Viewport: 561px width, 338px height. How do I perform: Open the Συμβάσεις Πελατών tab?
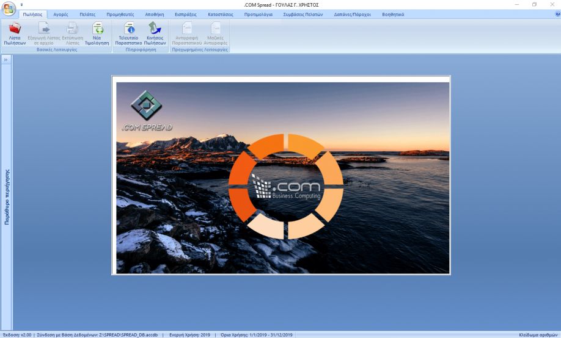point(303,14)
